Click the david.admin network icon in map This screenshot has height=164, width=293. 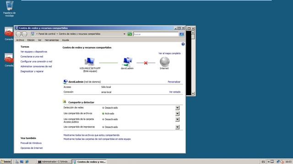(x=127, y=62)
